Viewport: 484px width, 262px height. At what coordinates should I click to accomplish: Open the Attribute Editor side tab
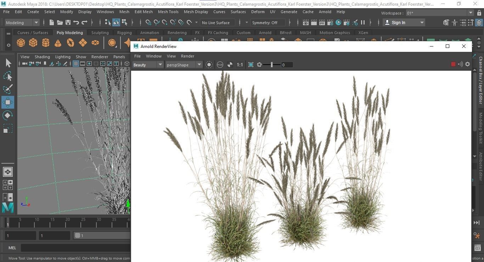[481, 166]
